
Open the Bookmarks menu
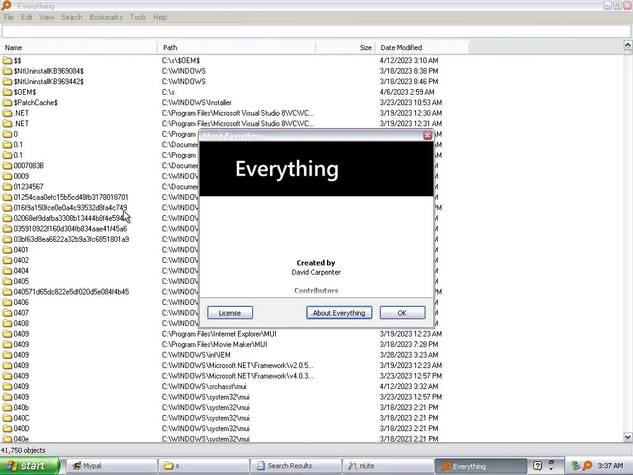tap(106, 17)
